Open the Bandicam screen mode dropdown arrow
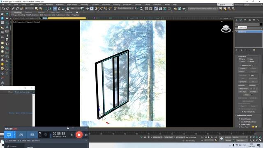This screenshot has height=148, width=263. pyautogui.click(x=15, y=134)
